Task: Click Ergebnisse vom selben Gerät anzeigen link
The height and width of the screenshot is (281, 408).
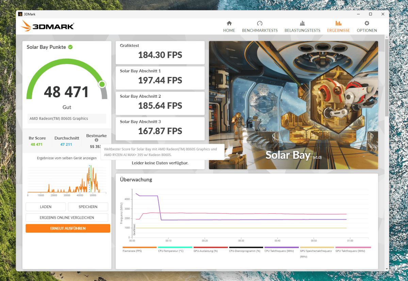Action: point(67,158)
